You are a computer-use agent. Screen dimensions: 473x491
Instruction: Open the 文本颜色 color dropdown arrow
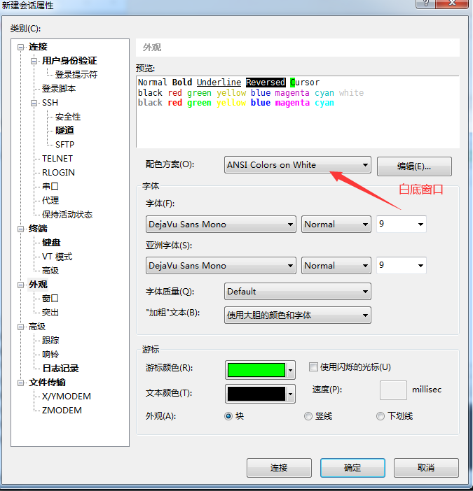click(291, 394)
